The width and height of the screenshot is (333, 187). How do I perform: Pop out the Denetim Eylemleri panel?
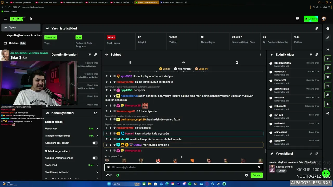point(95,55)
